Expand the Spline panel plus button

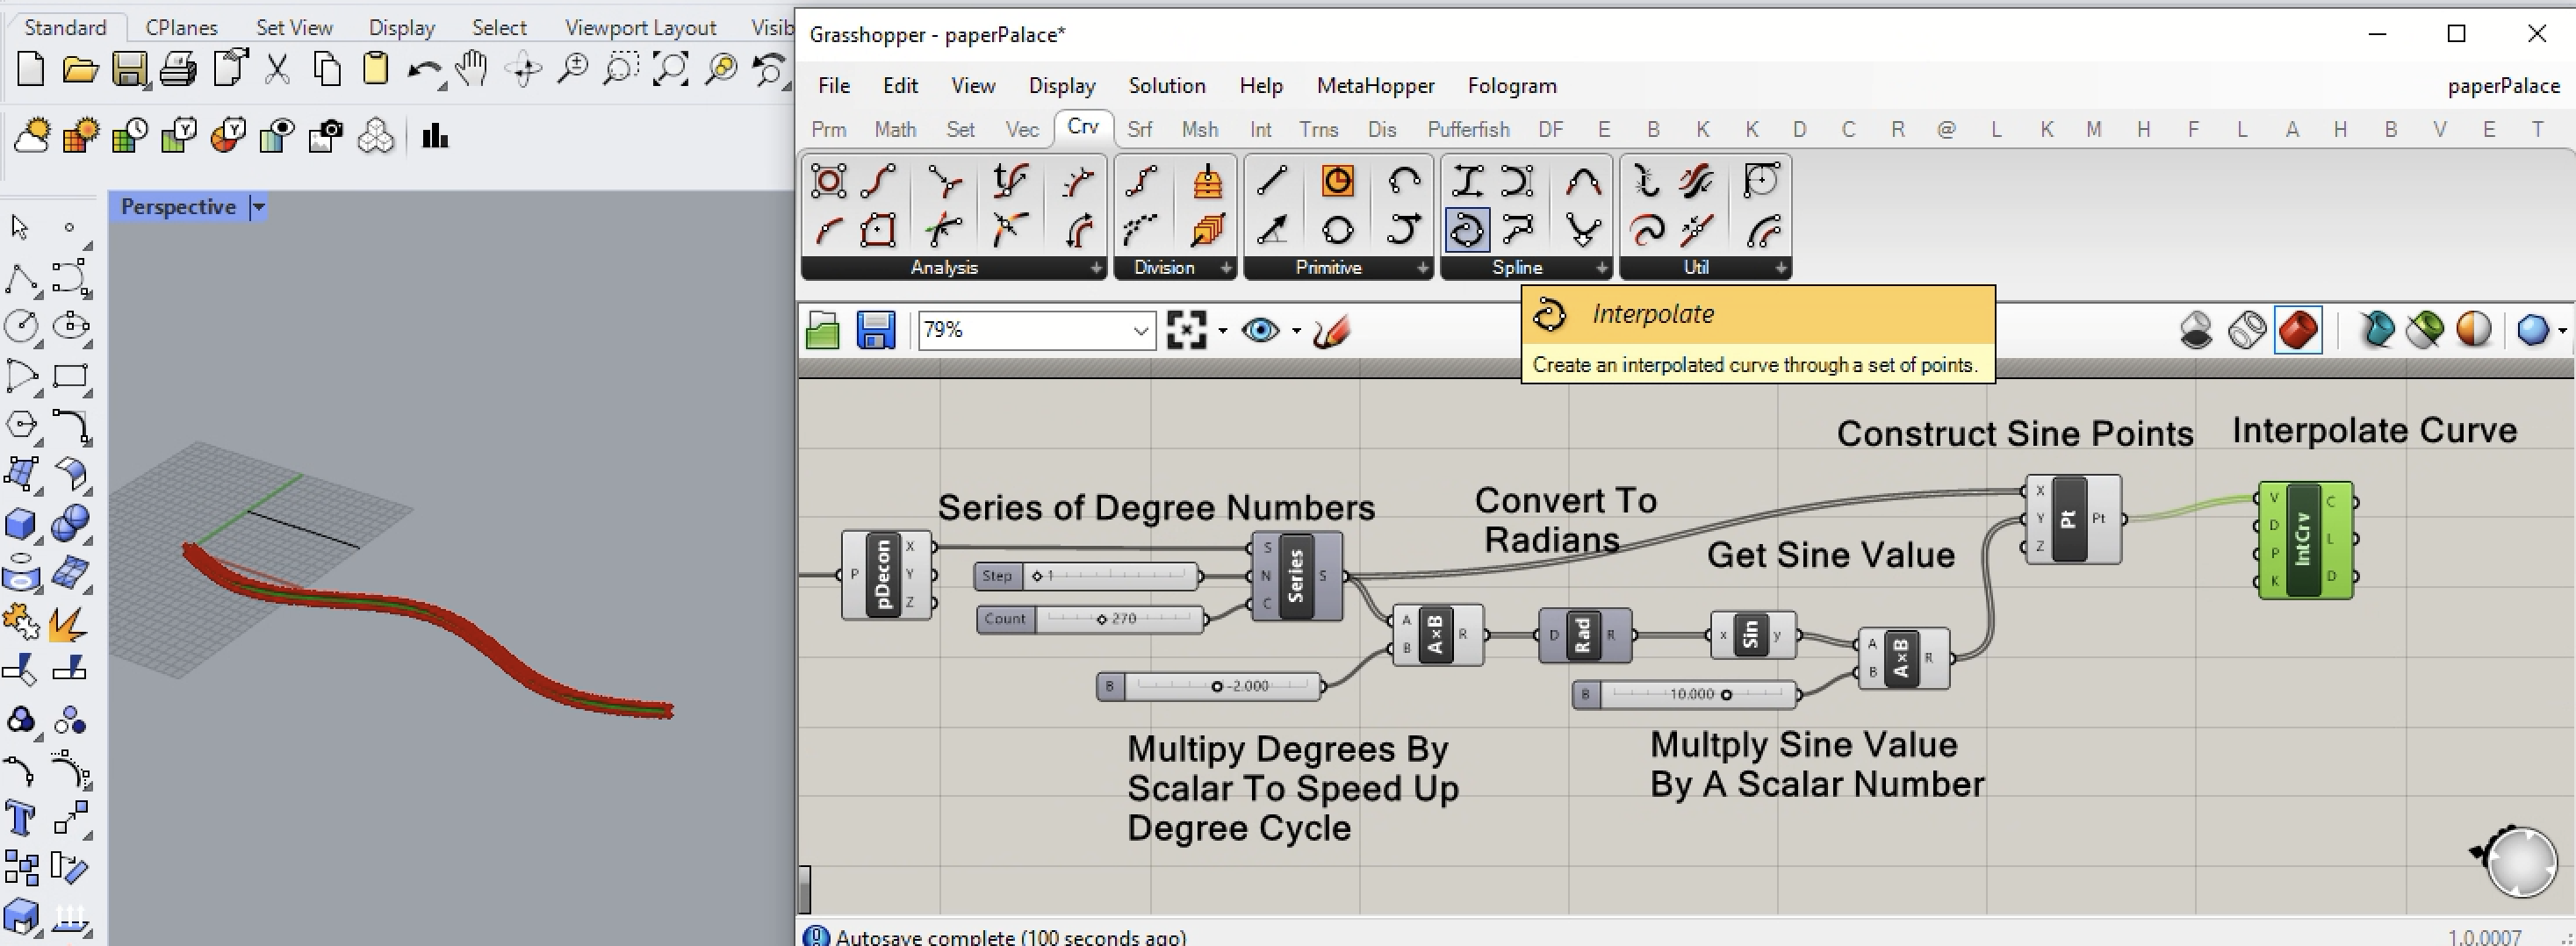1602,268
